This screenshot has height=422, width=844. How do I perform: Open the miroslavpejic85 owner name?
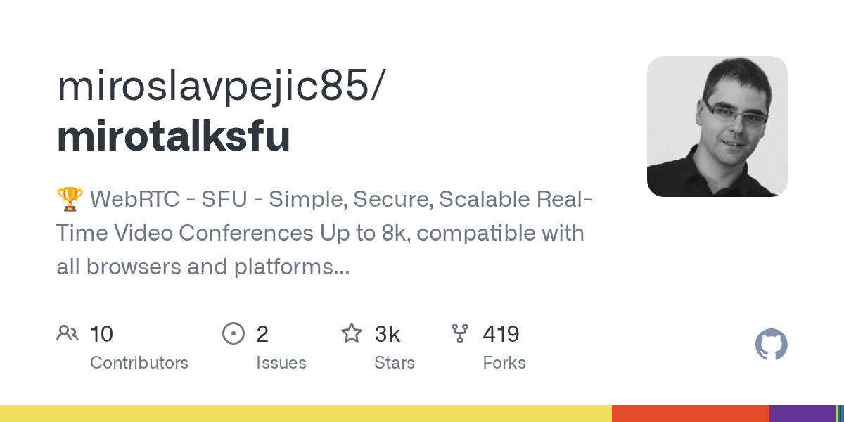pos(220,86)
